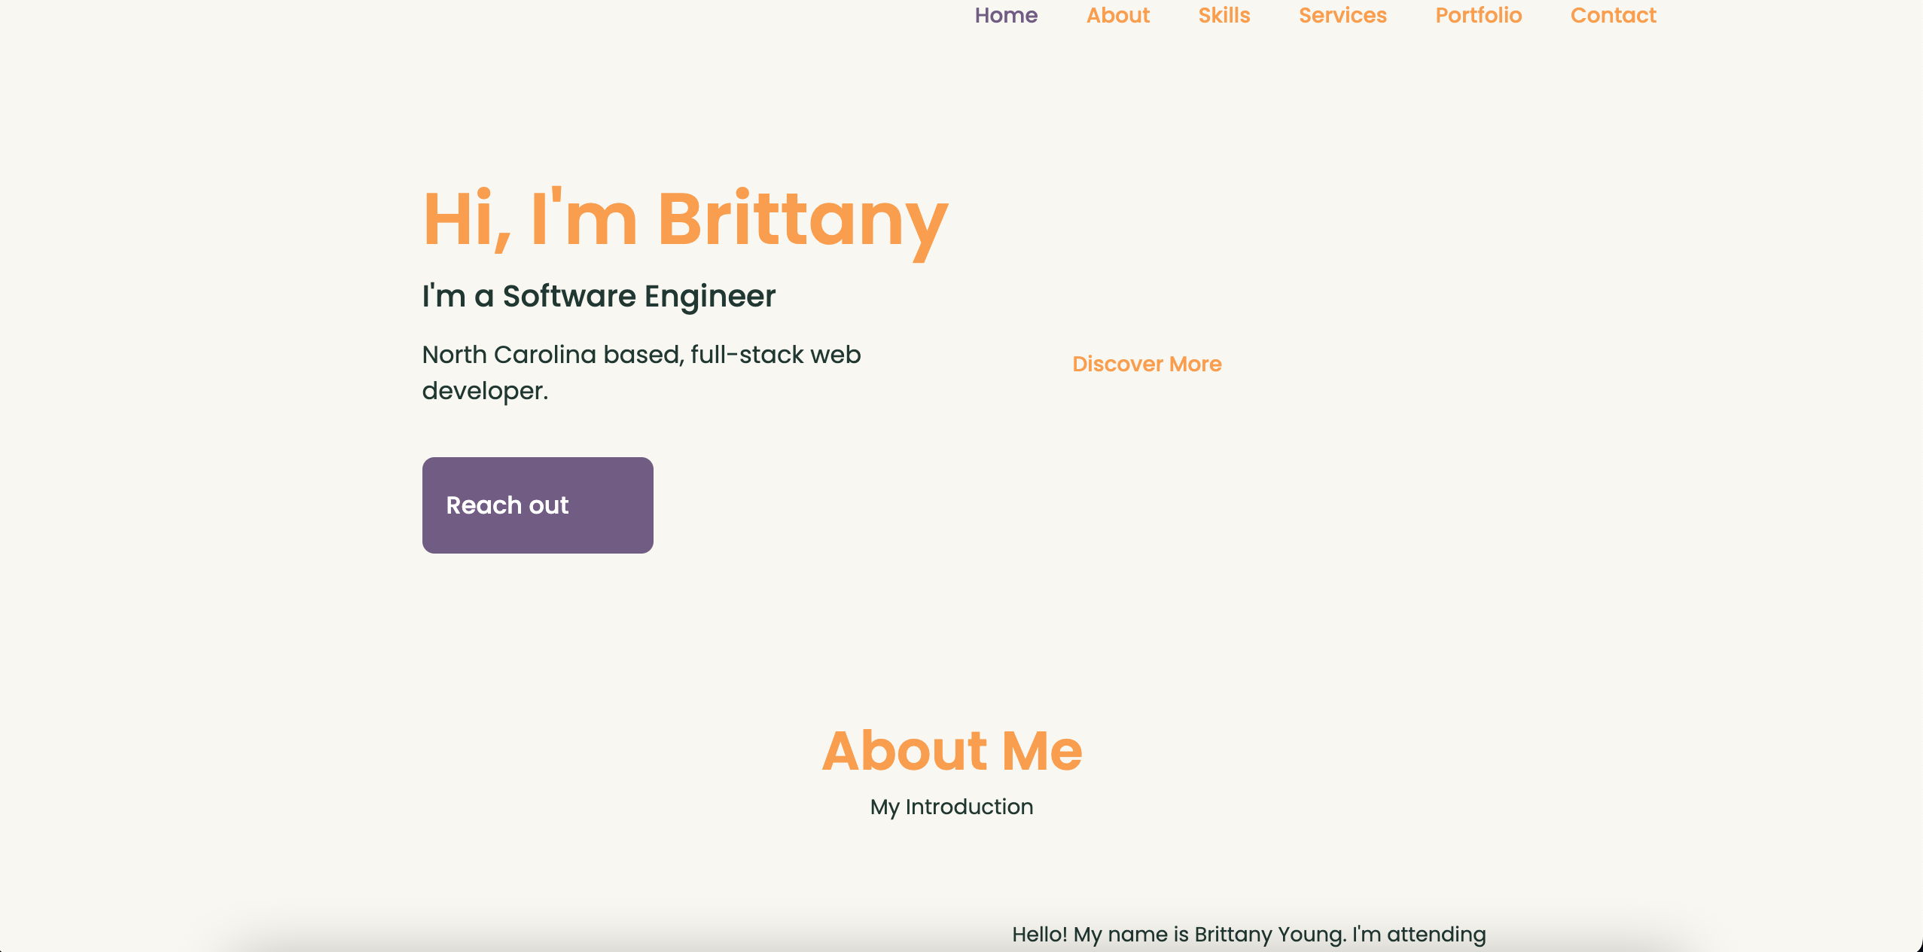Viewport: 1923px width, 952px height.
Task: Select the 'My Introduction' subtitle
Action: (952, 807)
